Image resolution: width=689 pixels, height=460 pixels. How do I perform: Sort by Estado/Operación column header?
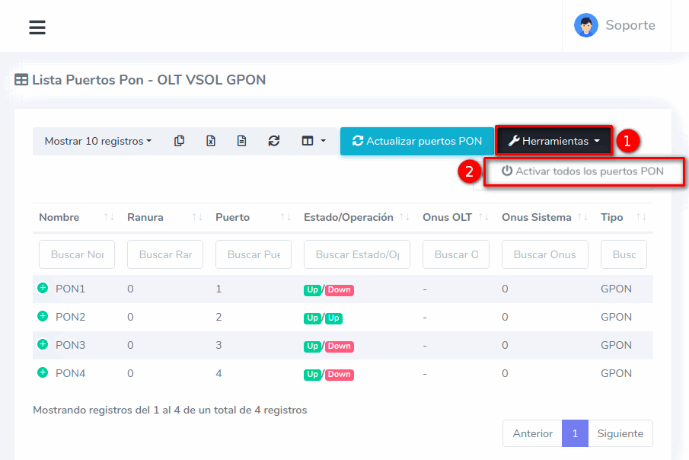[x=348, y=217]
